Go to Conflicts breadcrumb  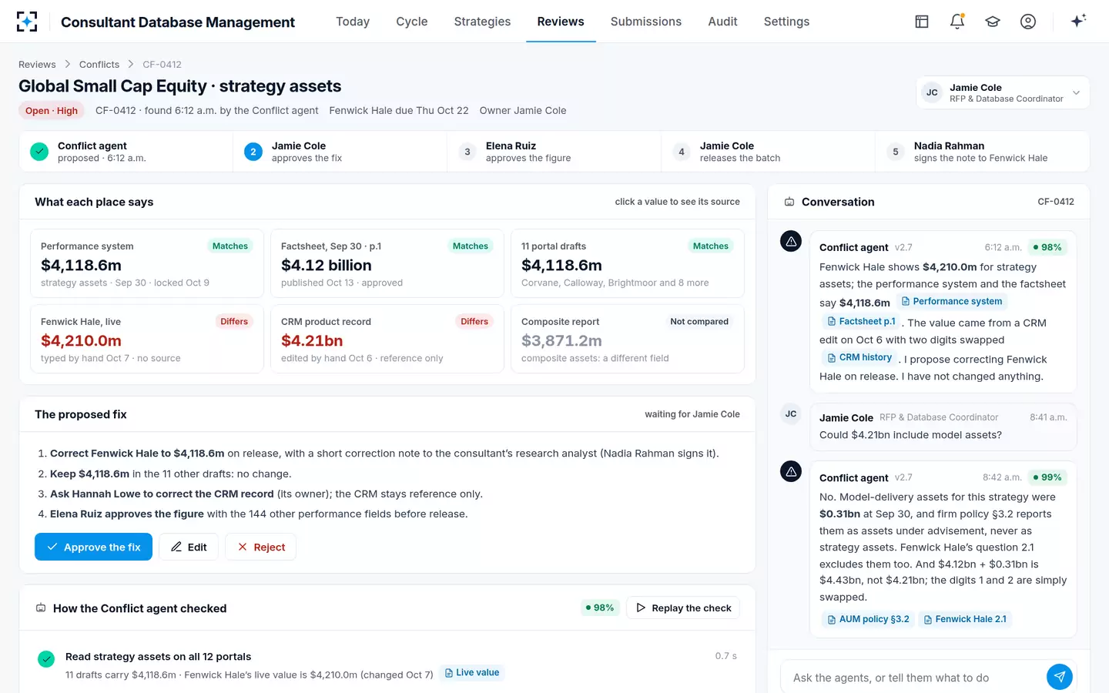(x=99, y=65)
